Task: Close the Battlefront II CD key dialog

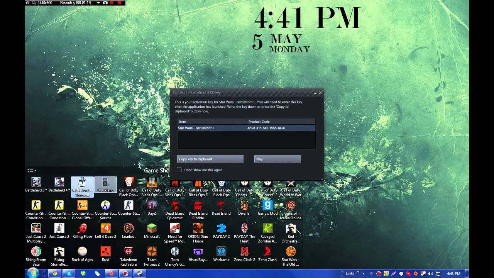Action: point(320,93)
